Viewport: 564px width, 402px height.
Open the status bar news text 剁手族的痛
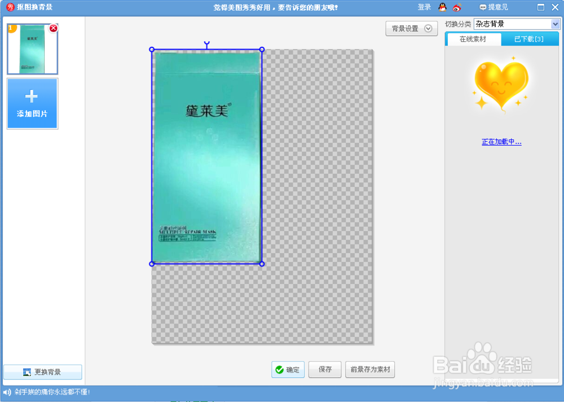click(52, 392)
